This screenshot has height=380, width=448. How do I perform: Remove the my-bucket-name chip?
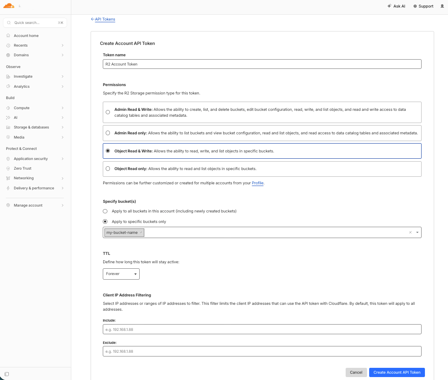141,233
